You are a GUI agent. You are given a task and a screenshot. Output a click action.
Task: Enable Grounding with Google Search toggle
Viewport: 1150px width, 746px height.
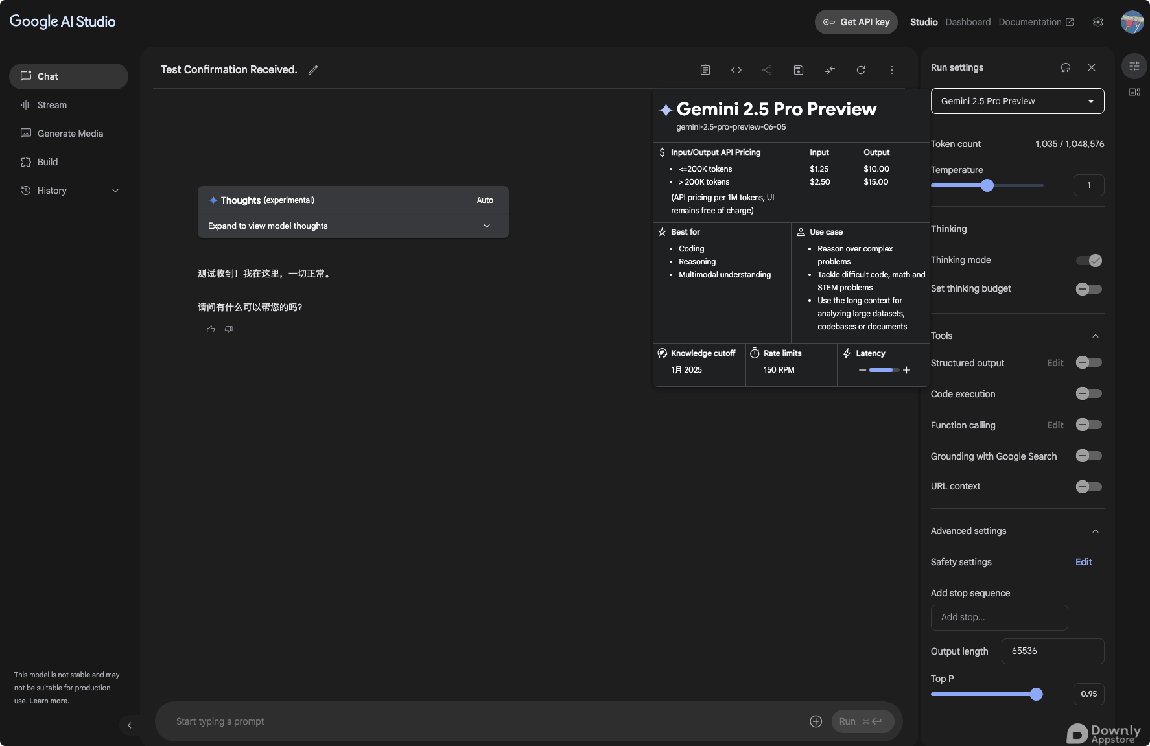coord(1089,456)
